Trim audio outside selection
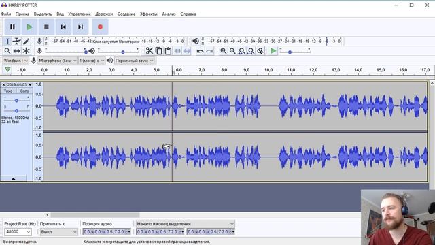This screenshot has width=435, height=245. pos(177,51)
